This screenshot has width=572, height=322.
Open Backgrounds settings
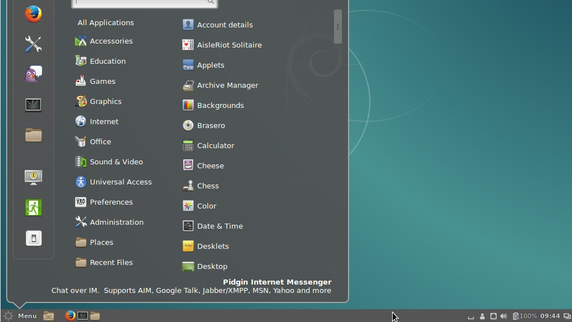(220, 105)
